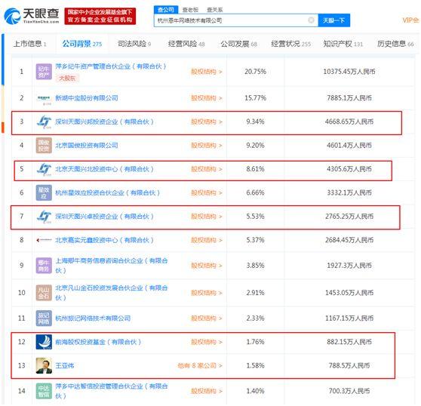Click the Tianyancha logo
The image size is (421, 406).
click(x=32, y=16)
